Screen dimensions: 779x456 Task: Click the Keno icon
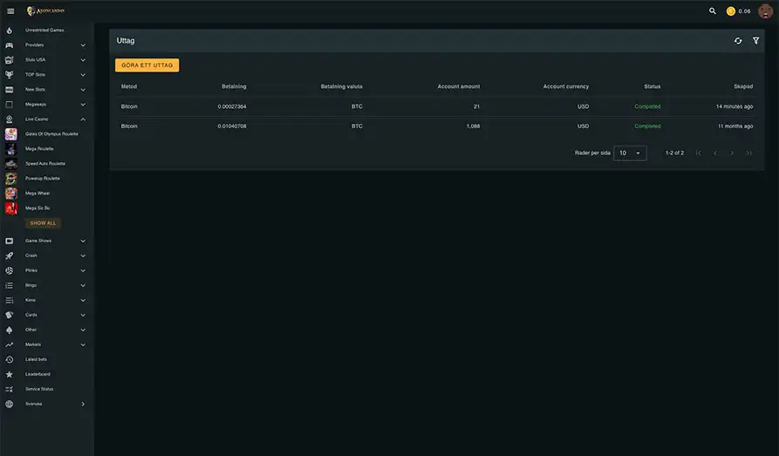(x=9, y=300)
